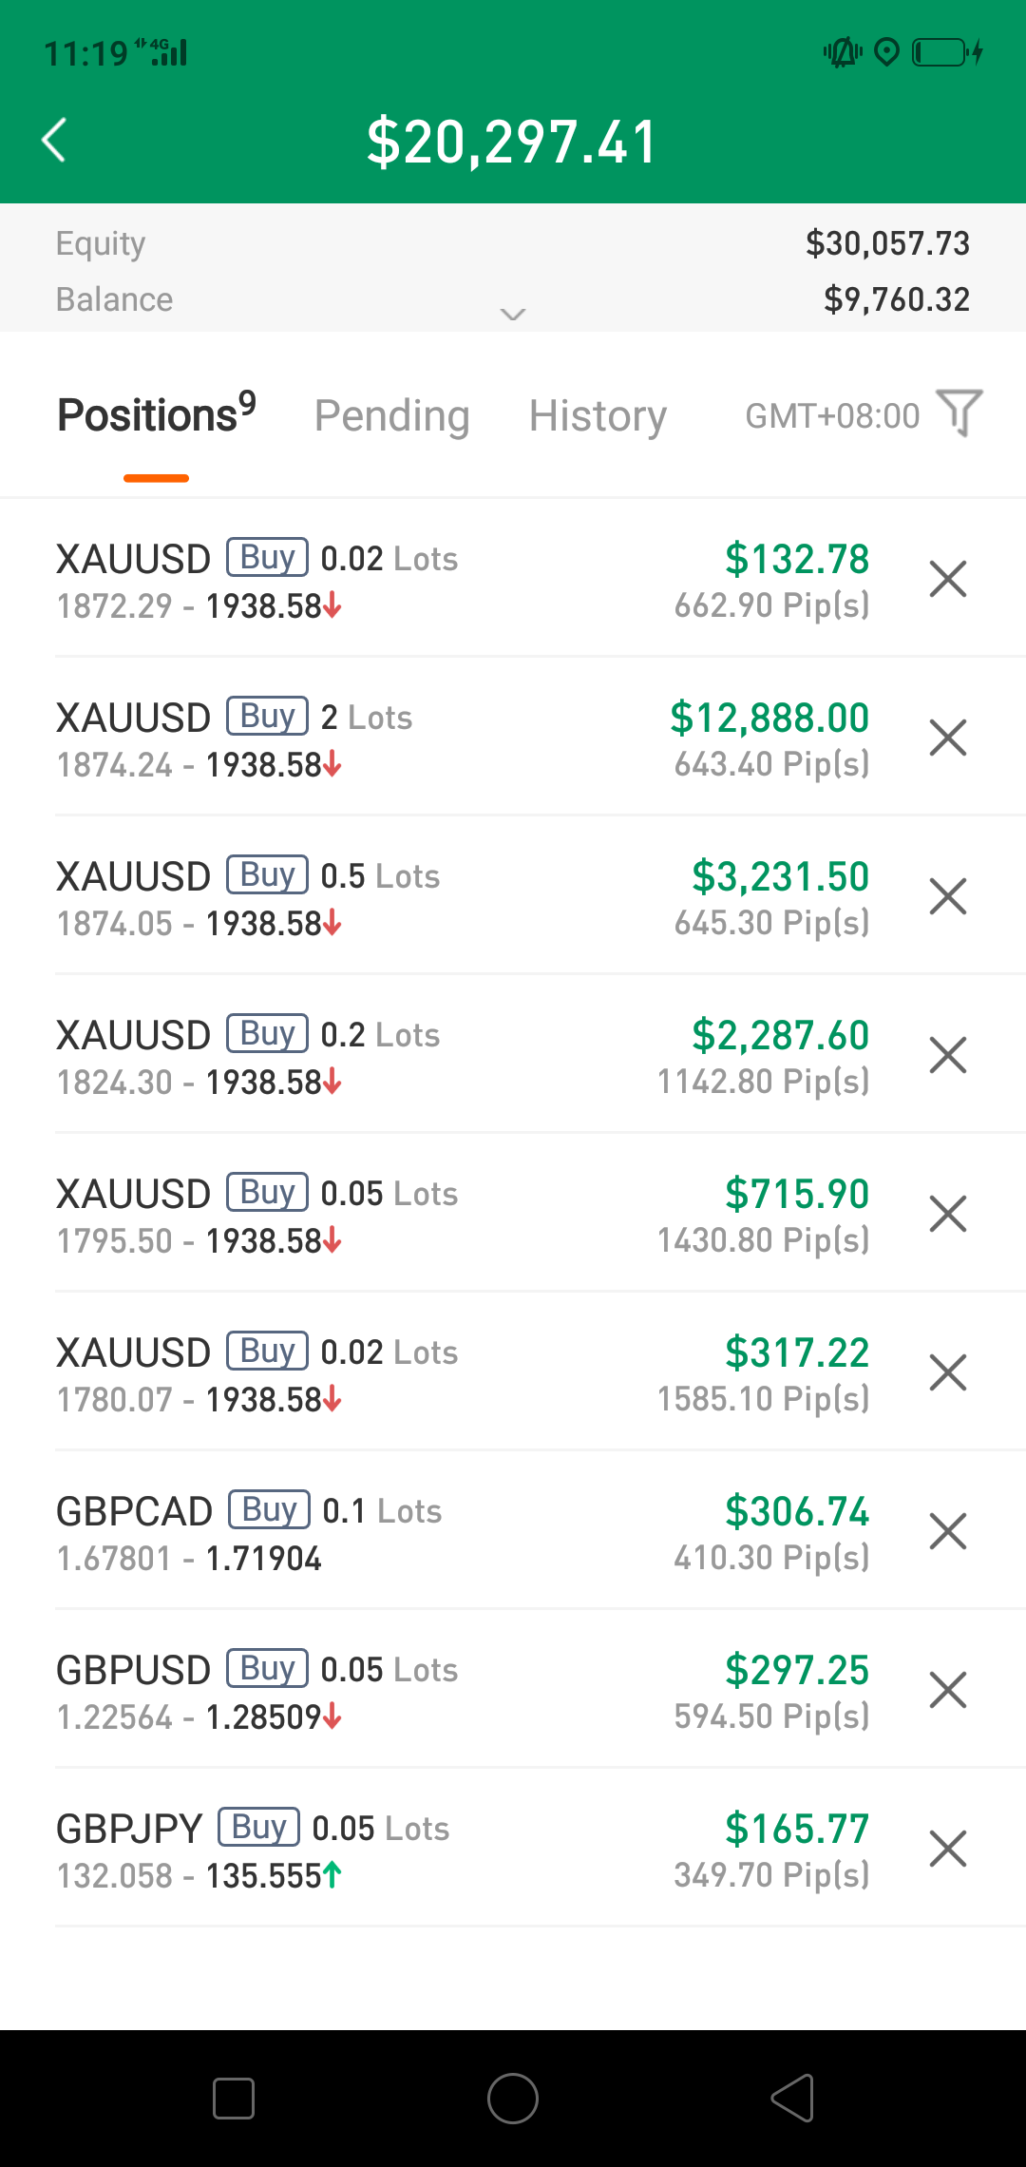Close the XAUUSD 2 Lots position

pos(948,738)
